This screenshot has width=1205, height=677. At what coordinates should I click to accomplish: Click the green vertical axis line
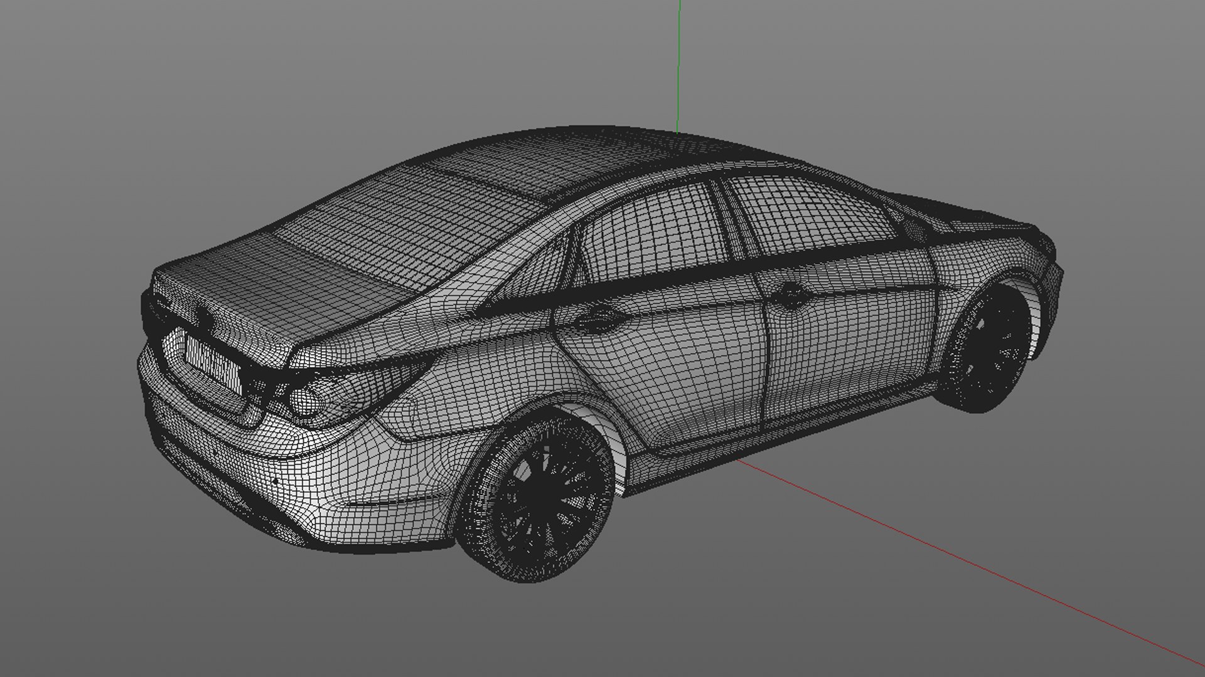pyautogui.click(x=678, y=66)
